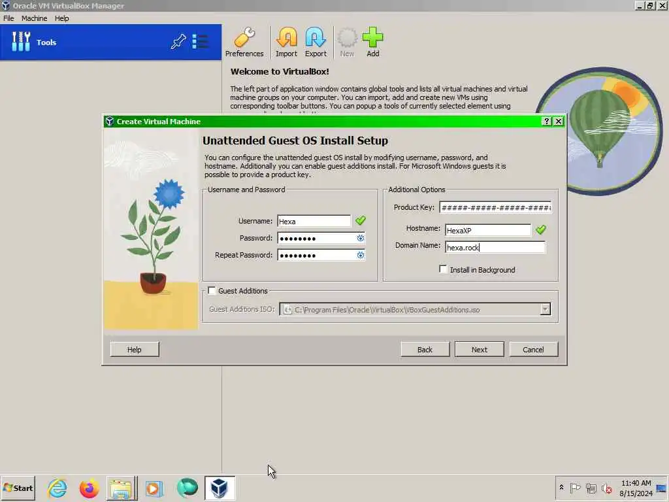Click the Import appliance icon
This screenshot has width=669, height=502.
tap(286, 42)
